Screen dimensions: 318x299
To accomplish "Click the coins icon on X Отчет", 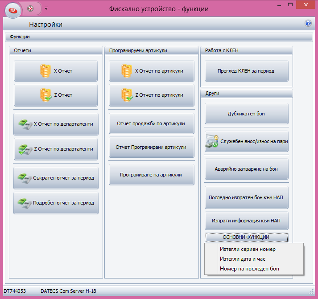I will (45, 71).
